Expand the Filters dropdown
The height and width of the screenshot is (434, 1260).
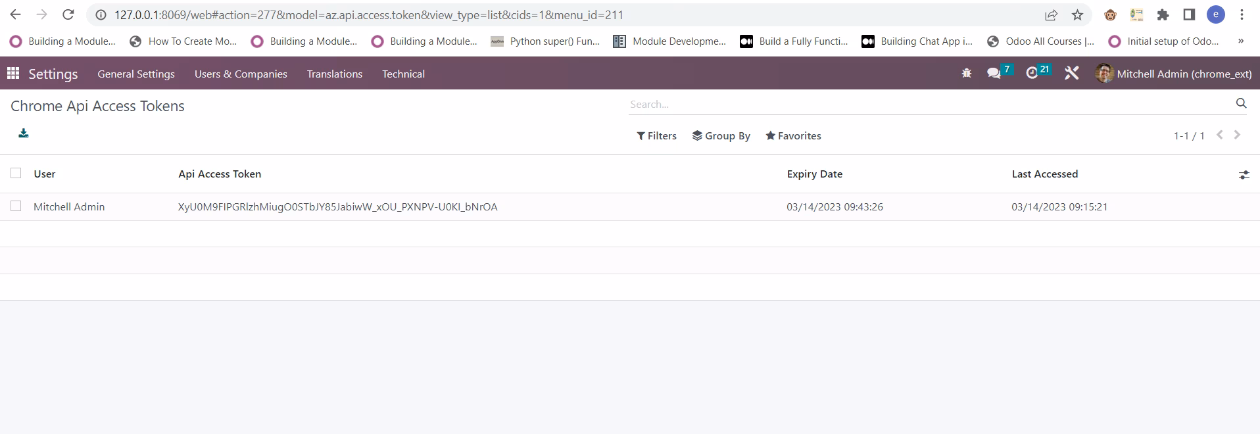click(656, 135)
